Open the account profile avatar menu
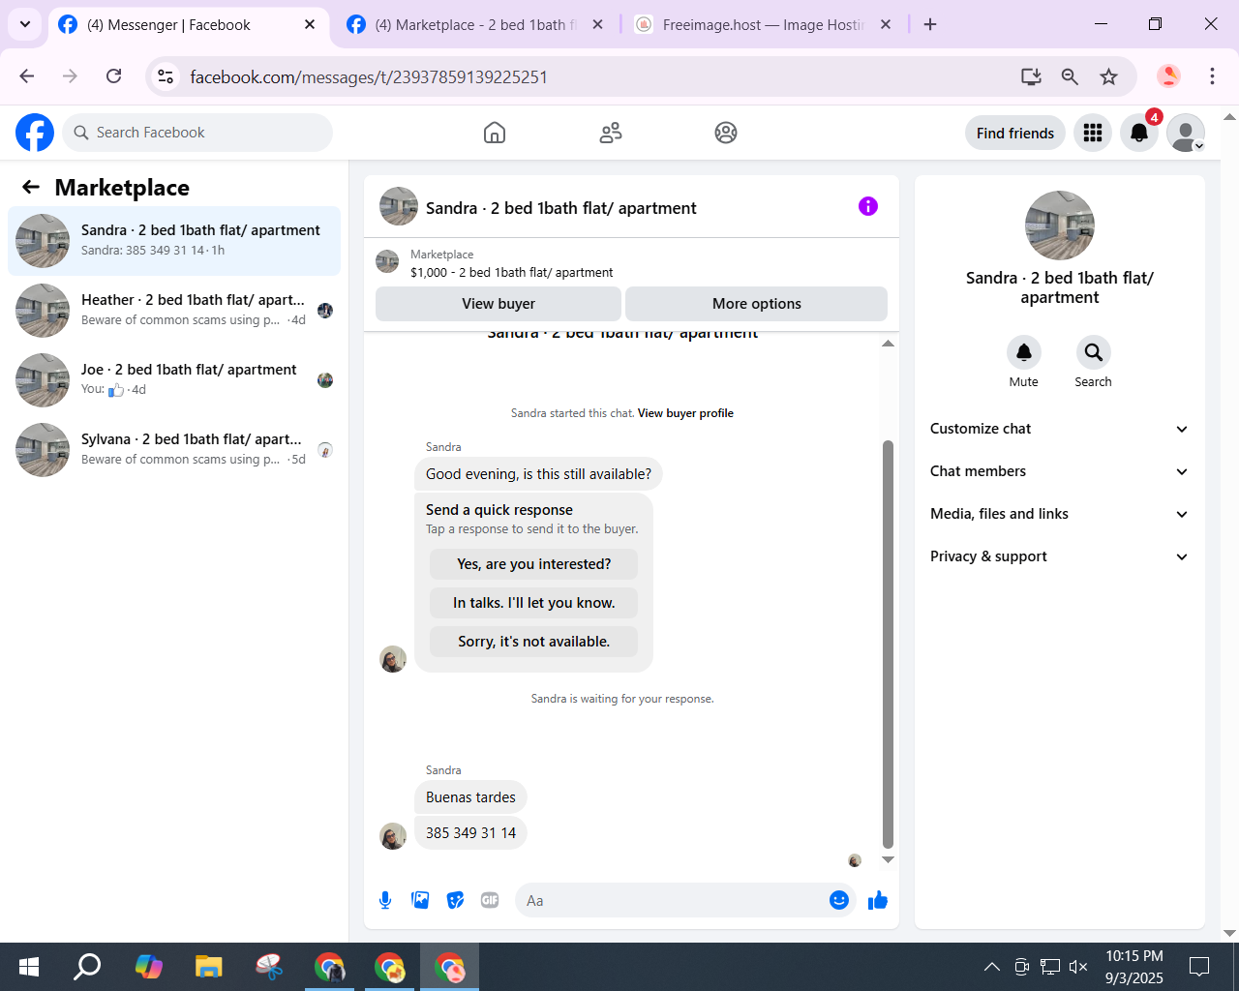1239x991 pixels. (1186, 133)
